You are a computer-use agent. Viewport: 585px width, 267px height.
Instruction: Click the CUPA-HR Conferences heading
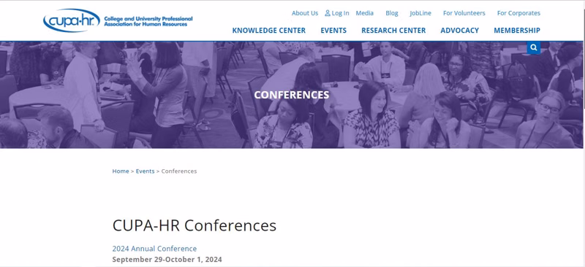[x=195, y=225]
